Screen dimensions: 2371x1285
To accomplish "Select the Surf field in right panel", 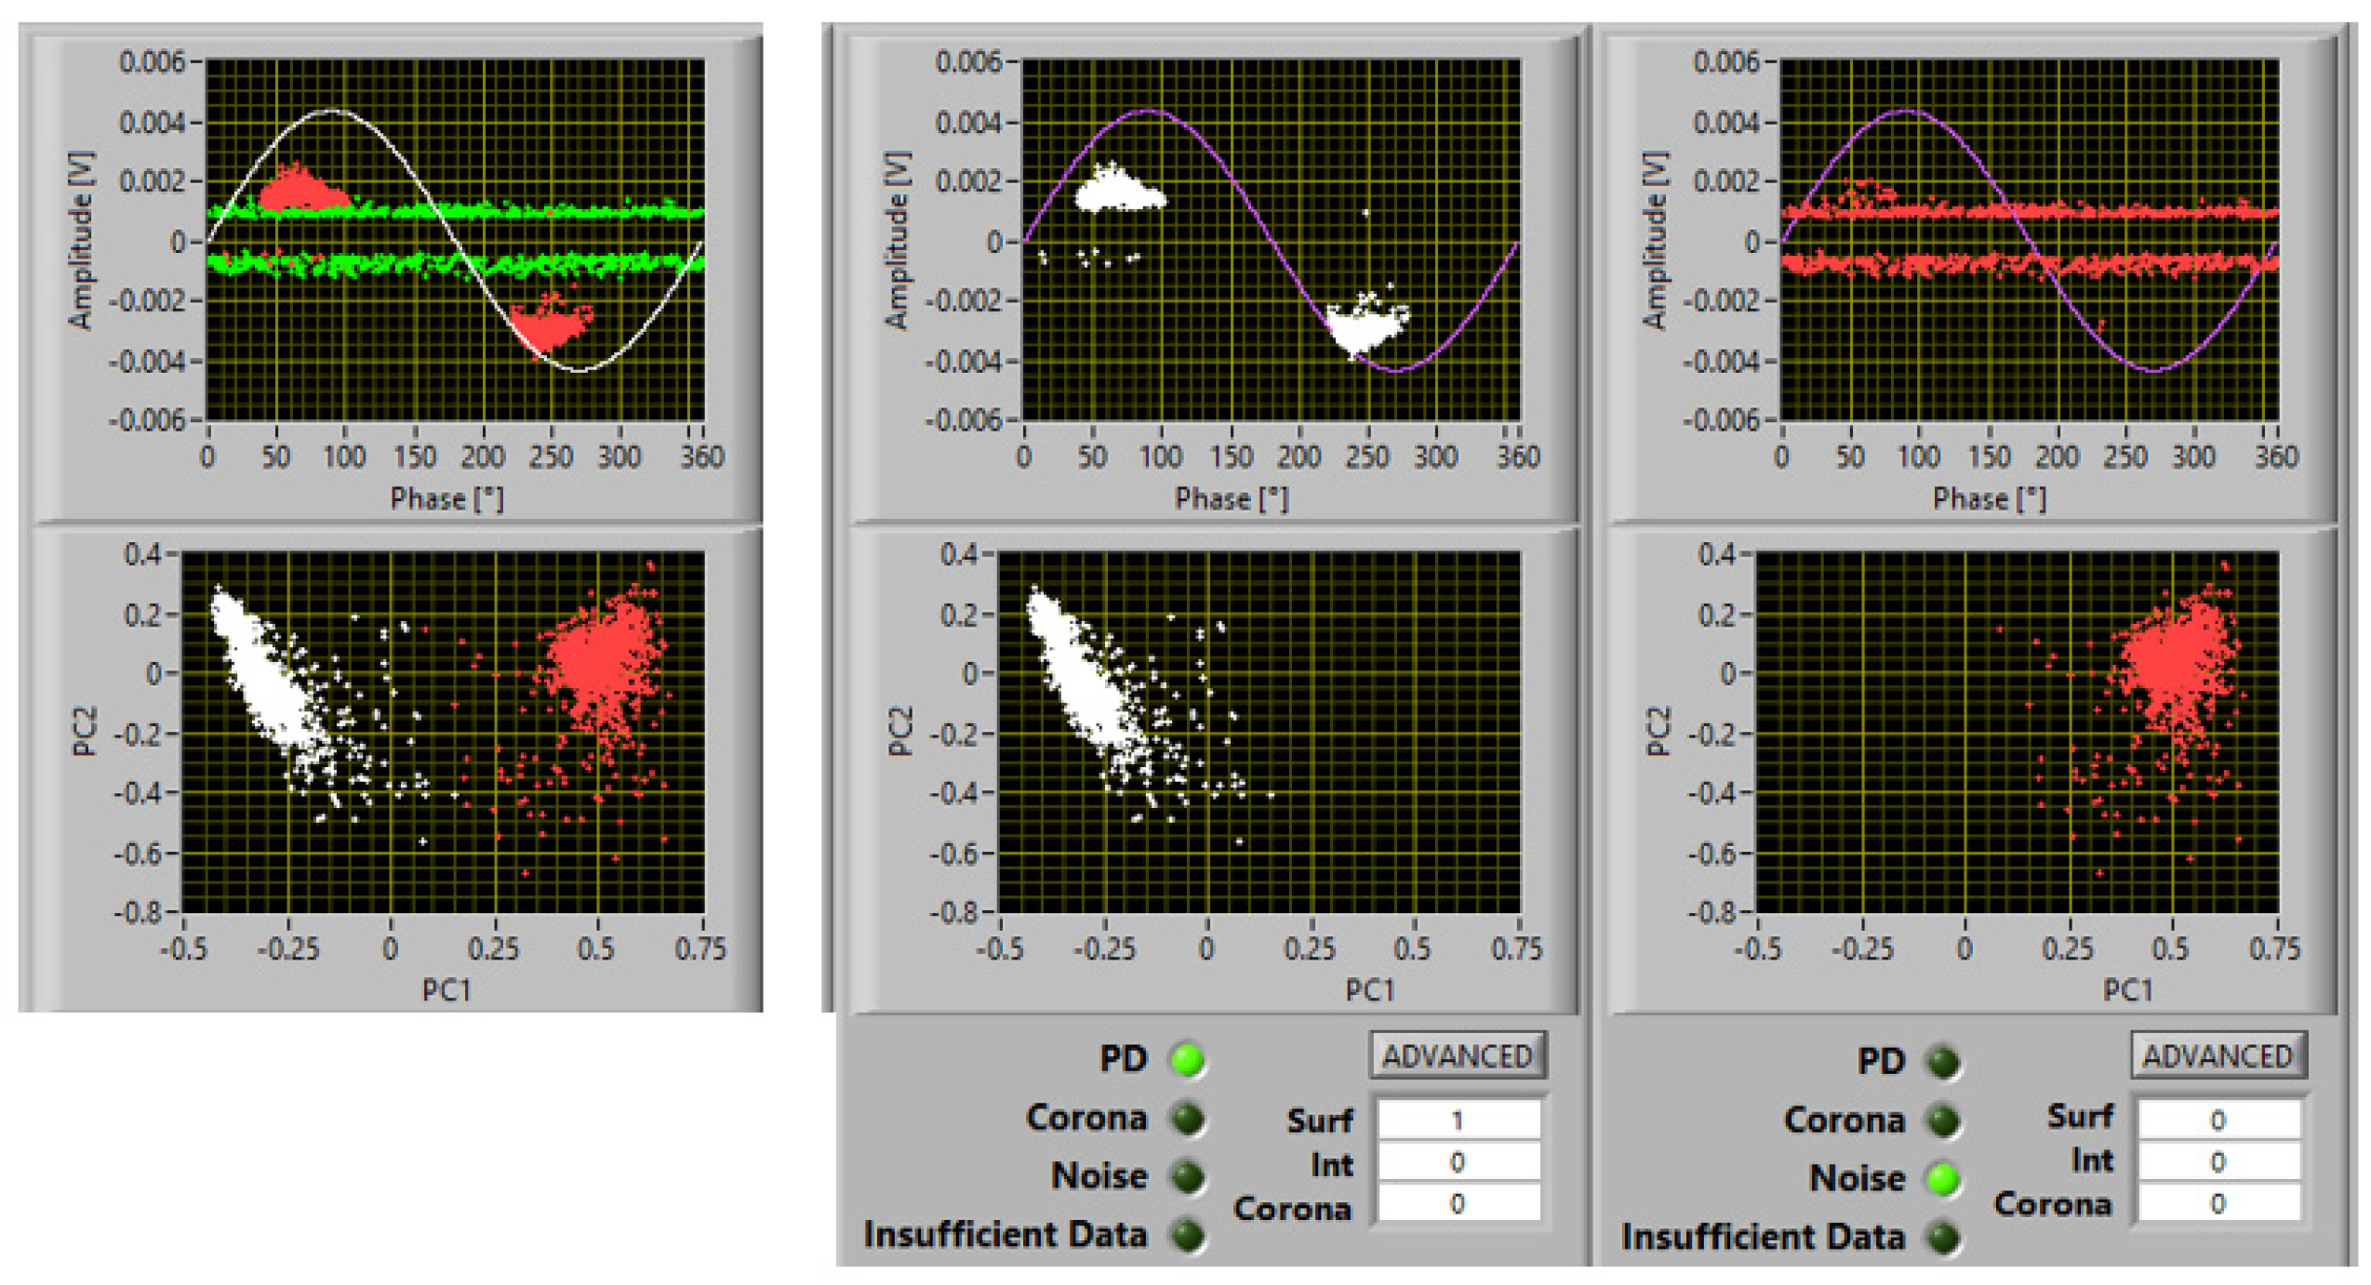I will [2217, 1119].
